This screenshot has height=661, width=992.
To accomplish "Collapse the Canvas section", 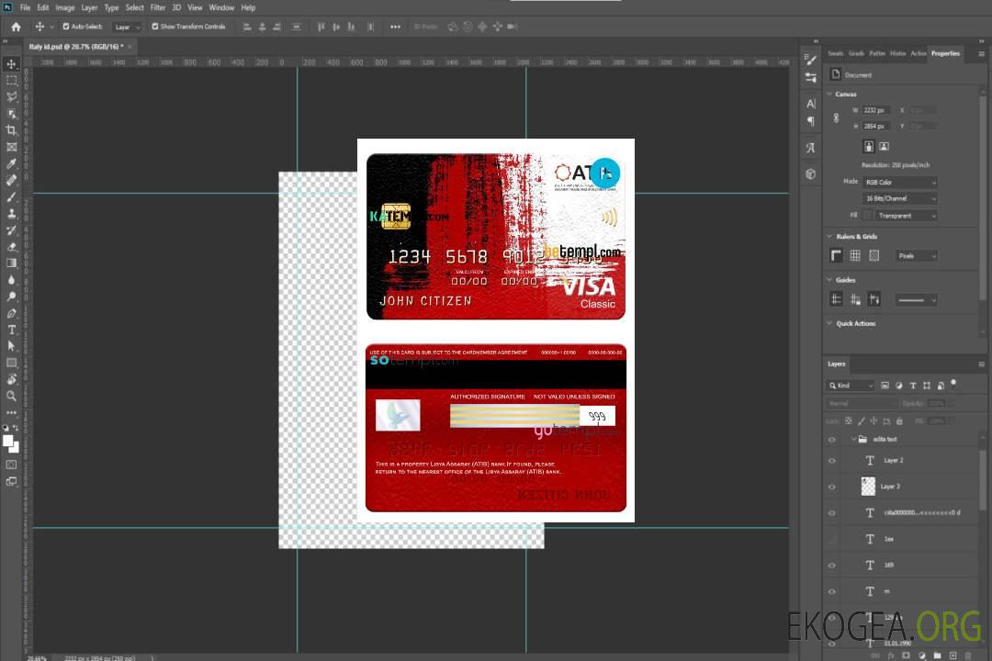I will point(830,94).
